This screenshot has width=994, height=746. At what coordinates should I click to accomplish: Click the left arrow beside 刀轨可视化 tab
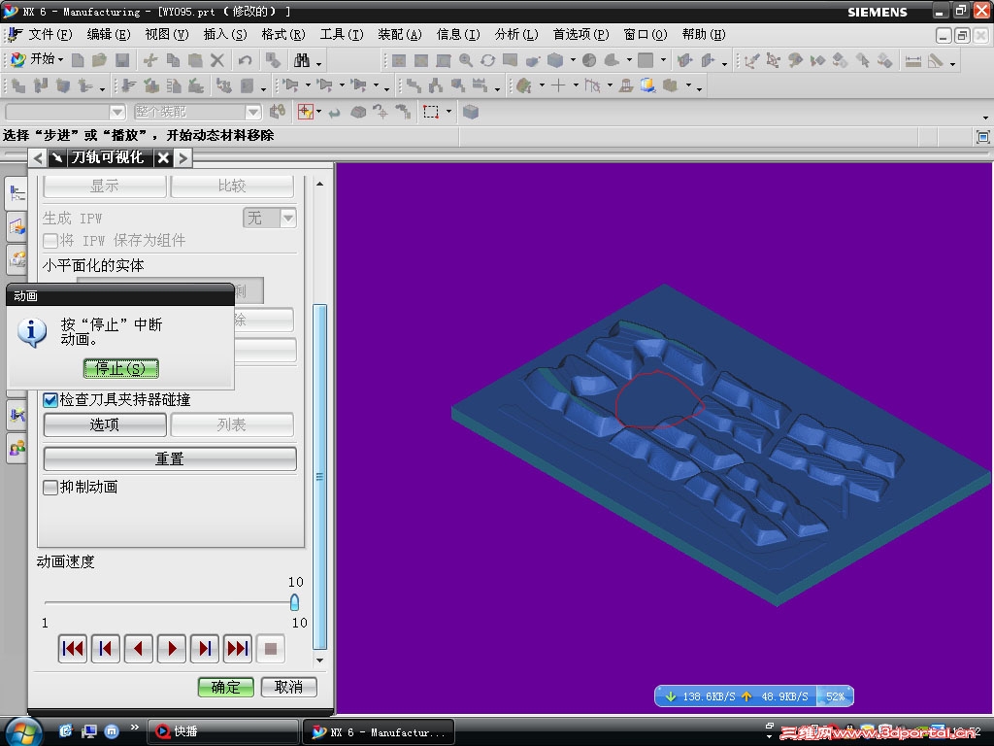[38, 158]
